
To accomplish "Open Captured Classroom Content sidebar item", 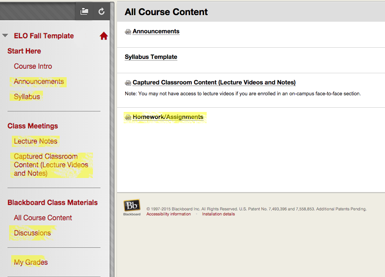I will coord(51,165).
